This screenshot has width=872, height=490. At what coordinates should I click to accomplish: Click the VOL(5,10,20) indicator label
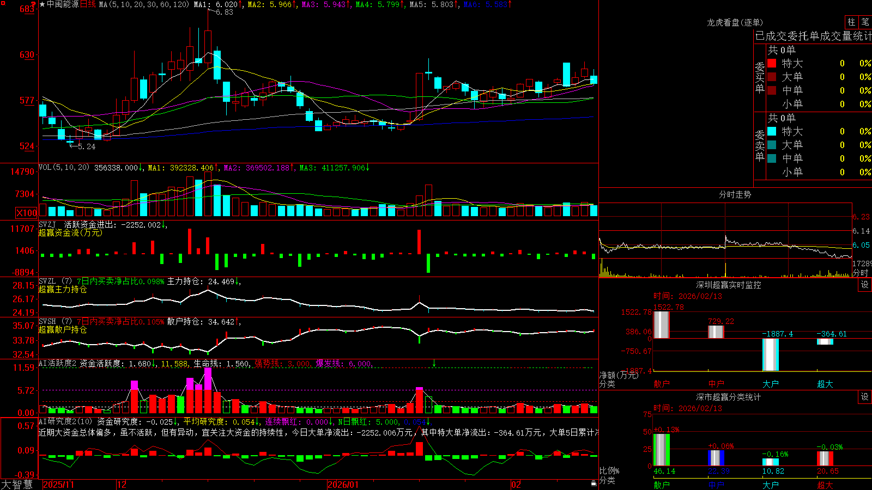click(x=64, y=168)
